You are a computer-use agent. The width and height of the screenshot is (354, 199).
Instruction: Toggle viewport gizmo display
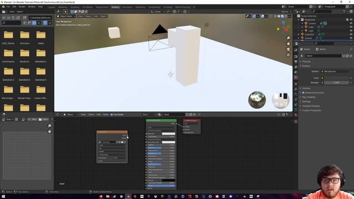254,16
